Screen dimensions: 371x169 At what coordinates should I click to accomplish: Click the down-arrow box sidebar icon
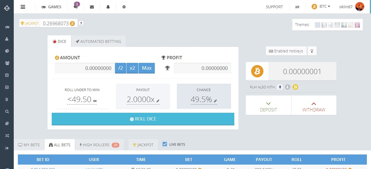coord(7,75)
